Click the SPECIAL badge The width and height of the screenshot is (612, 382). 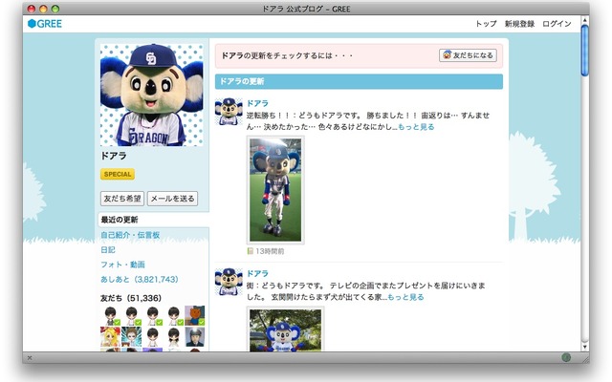[x=118, y=174]
